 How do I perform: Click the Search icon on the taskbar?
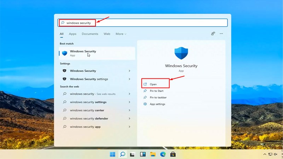tap(123, 154)
